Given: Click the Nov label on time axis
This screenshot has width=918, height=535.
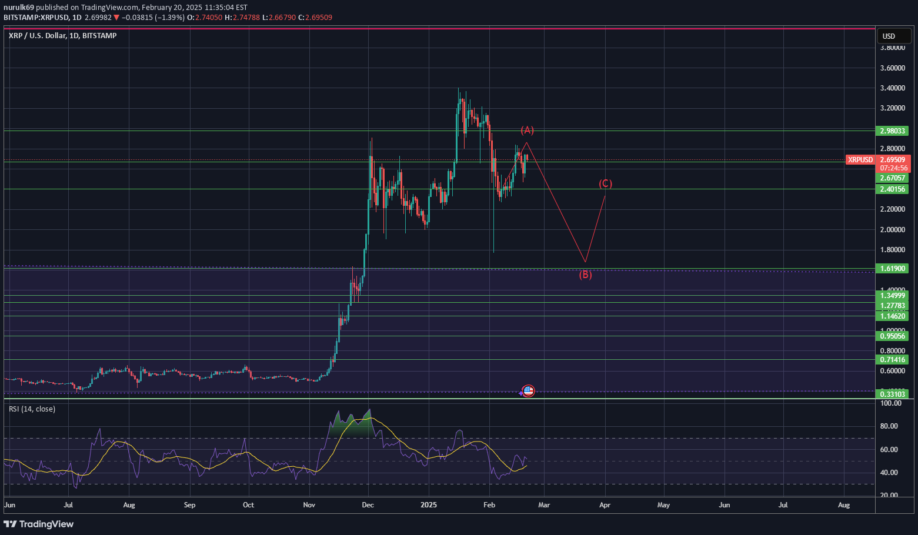Looking at the screenshot, I should [309, 505].
